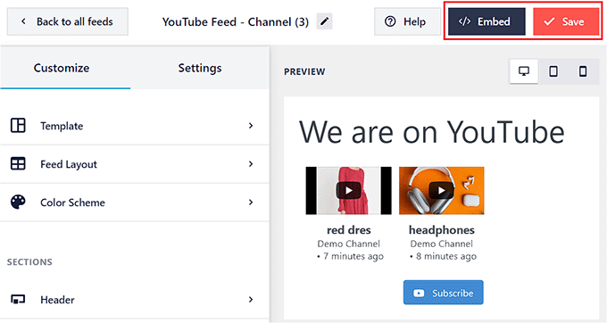The image size is (607, 323).
Task: Click the Header section icon
Action: click(x=18, y=300)
